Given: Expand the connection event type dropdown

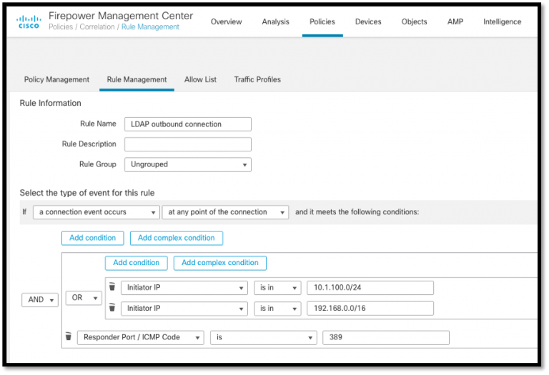Looking at the screenshot, I should coord(96,212).
